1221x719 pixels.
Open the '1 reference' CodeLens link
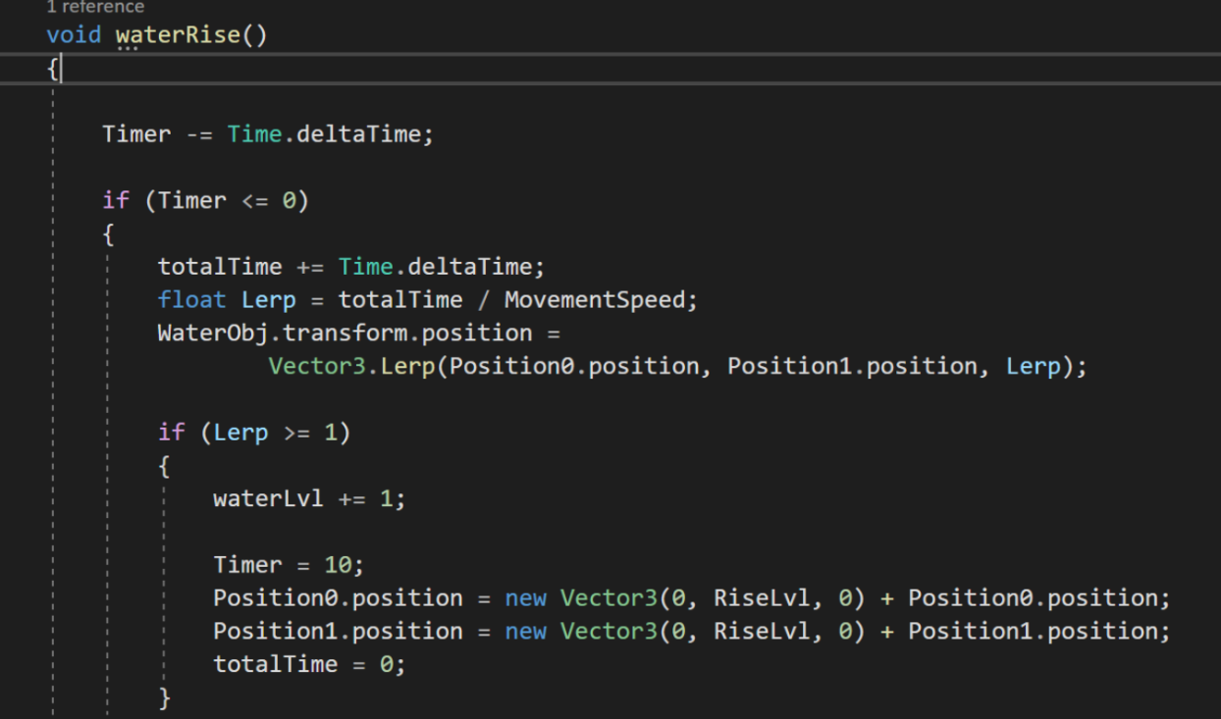[94, 7]
